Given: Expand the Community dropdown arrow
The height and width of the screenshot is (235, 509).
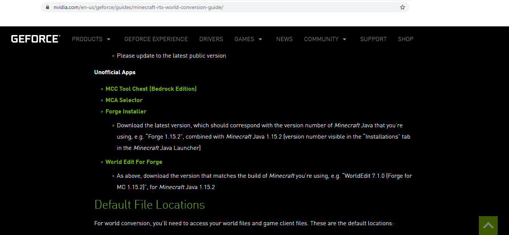Looking at the screenshot, I should click(x=344, y=39).
